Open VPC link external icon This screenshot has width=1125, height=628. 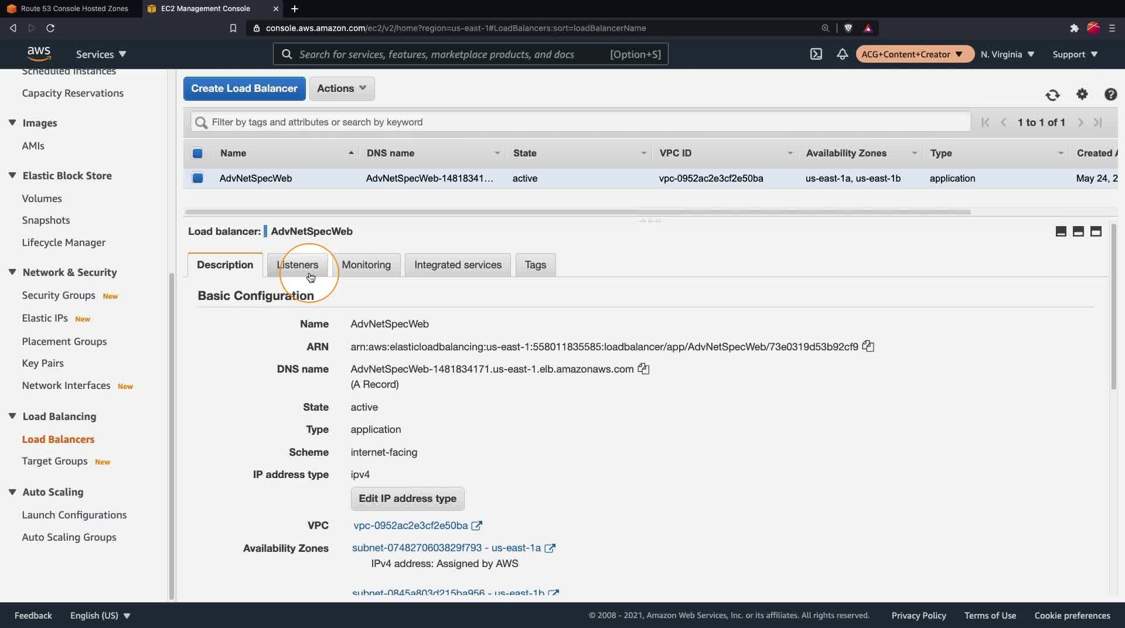477,525
